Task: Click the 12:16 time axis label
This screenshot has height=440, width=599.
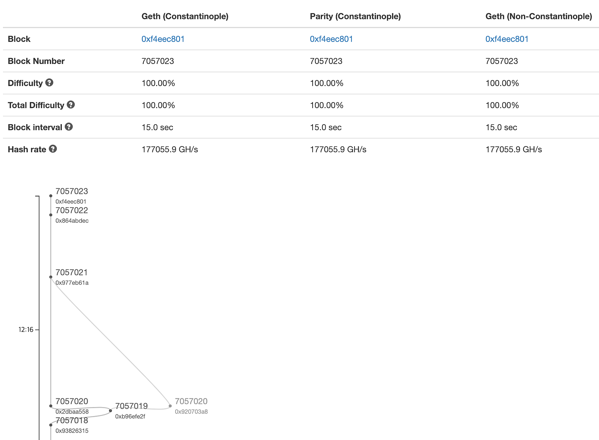Action: click(26, 330)
